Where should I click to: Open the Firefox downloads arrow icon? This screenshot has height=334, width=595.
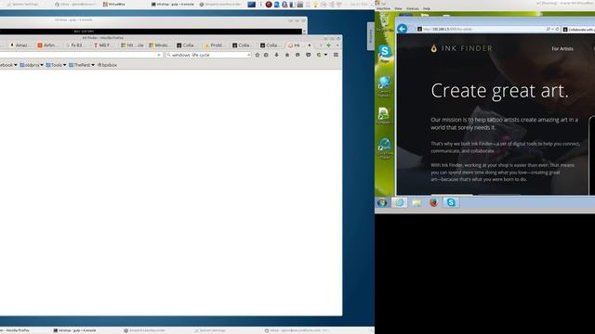coord(277,55)
